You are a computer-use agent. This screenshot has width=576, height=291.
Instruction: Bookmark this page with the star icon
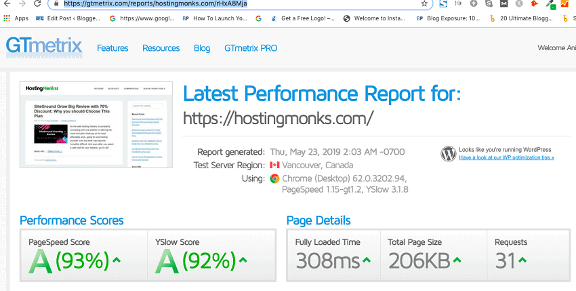pyautogui.click(x=424, y=3)
